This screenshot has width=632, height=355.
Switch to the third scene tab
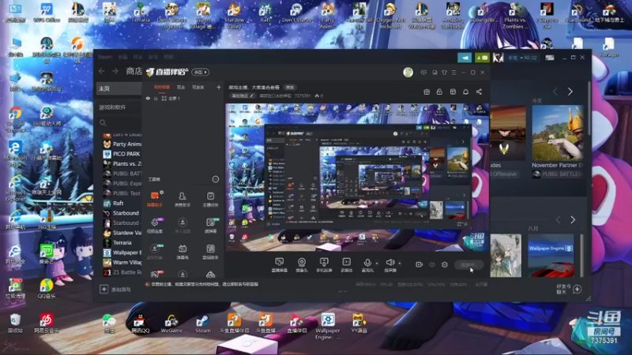198,87
